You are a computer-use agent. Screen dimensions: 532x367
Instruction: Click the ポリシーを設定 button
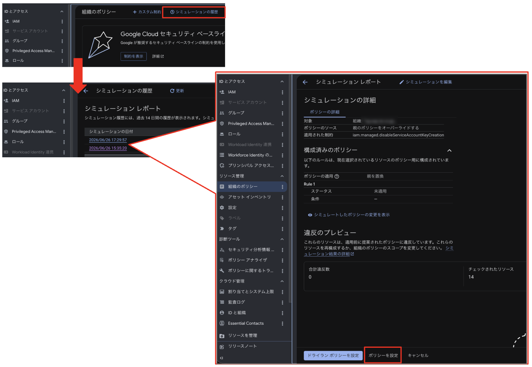[383, 355]
